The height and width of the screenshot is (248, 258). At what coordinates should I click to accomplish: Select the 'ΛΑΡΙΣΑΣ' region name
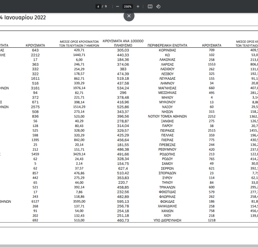click(167, 64)
